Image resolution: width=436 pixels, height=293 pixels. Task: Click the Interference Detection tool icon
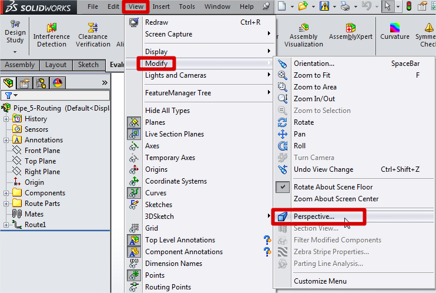tap(50, 28)
